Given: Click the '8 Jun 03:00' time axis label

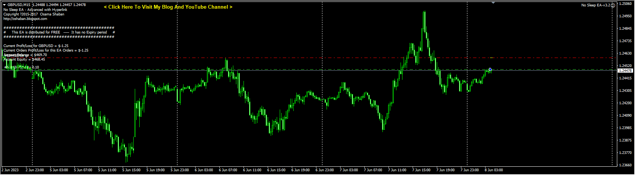Looking at the screenshot, I should pyautogui.click(x=494, y=170).
